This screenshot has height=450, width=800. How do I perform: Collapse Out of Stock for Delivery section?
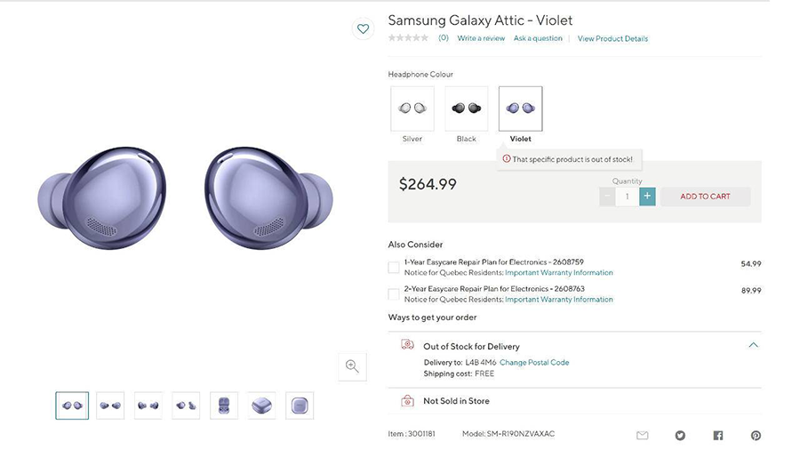[x=753, y=345]
